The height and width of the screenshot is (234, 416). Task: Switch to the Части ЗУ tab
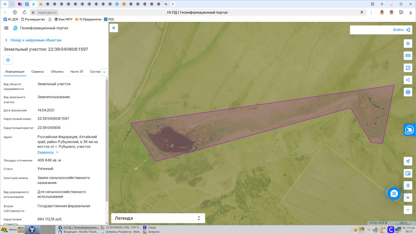pos(77,72)
